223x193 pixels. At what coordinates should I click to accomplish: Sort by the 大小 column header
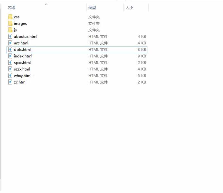(x=129, y=8)
